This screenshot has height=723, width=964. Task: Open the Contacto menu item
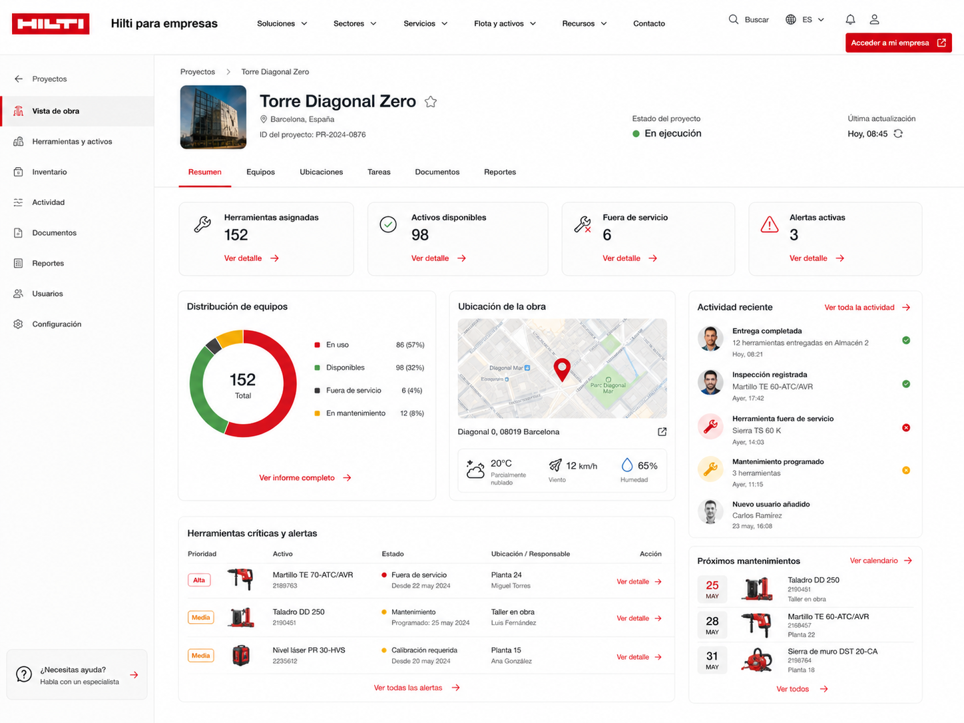(649, 23)
